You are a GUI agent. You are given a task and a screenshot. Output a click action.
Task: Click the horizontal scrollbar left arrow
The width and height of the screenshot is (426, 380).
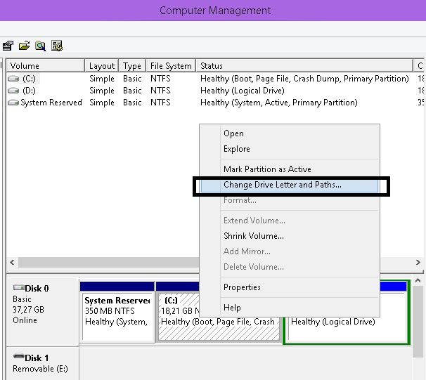coord(12,263)
